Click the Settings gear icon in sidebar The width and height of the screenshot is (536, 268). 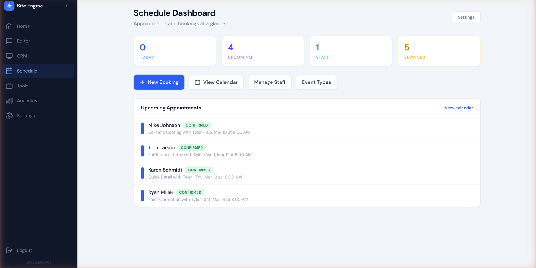(9, 115)
